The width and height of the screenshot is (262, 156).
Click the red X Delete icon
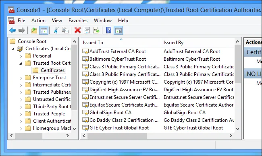point(77,30)
